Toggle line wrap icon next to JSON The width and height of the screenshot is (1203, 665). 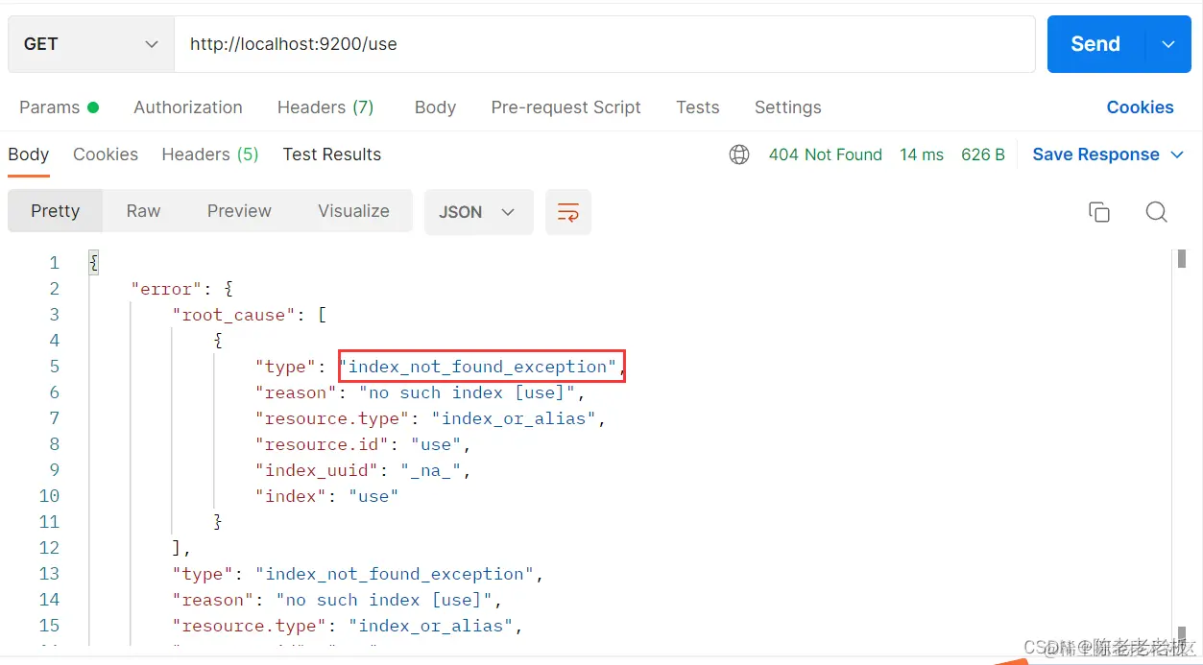[568, 212]
